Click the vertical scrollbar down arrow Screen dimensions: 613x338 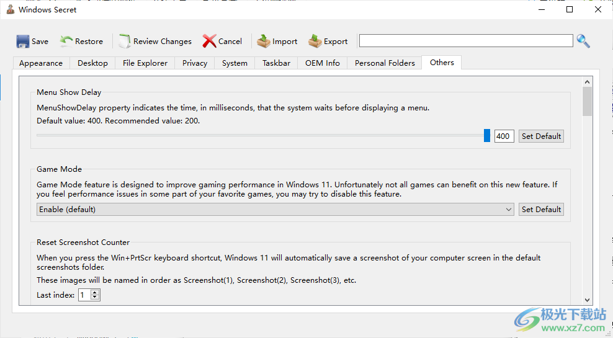click(587, 299)
